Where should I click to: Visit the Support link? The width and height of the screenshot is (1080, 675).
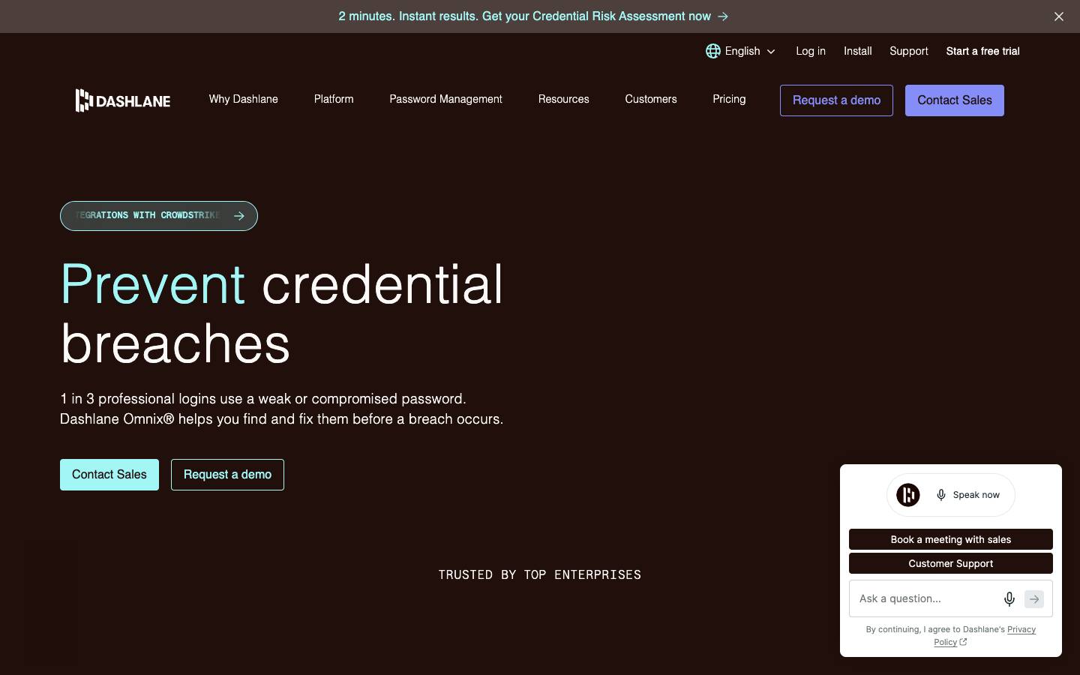point(909,51)
